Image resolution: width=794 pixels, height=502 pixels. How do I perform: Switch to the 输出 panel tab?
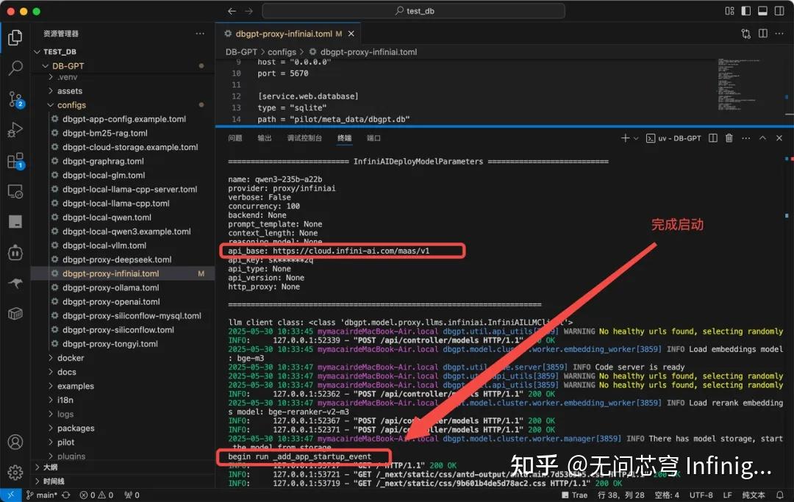[x=265, y=137]
